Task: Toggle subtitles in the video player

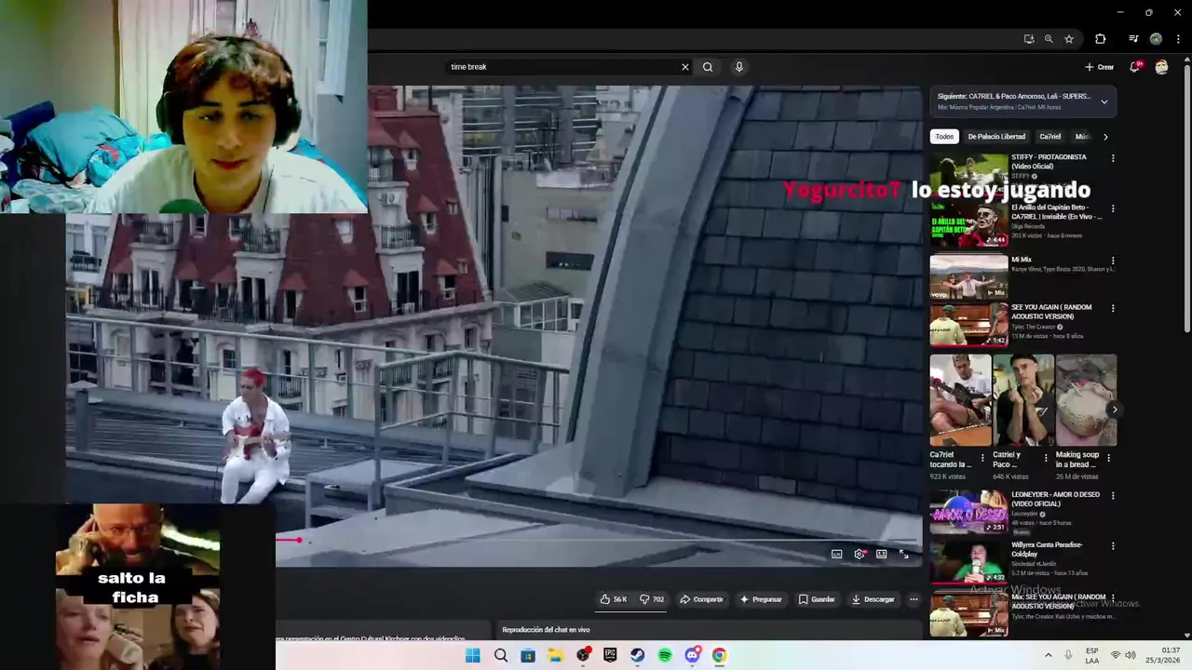Action: coord(836,554)
